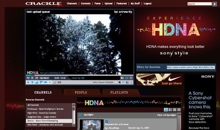
Task: Select the Ethics for Dummies URL field
Action: [191, 67]
